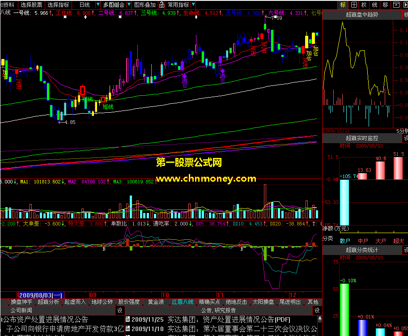
Task: Click the window-panel toolbar icon
Action: click(396, 4)
